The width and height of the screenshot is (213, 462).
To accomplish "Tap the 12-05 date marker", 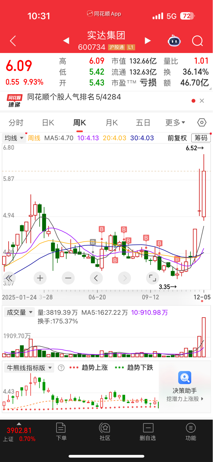I will 202,297.
